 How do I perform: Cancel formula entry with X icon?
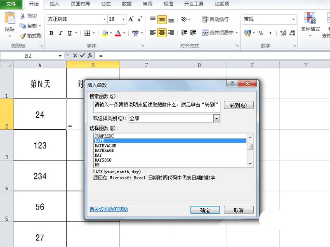[x=75, y=56]
